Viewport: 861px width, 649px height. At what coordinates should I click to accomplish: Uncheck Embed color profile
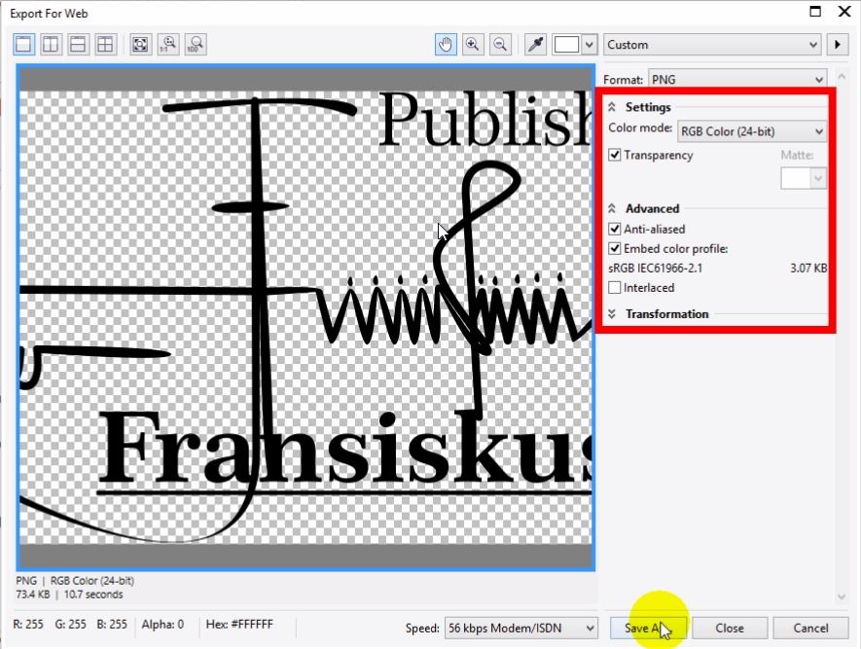tap(615, 249)
